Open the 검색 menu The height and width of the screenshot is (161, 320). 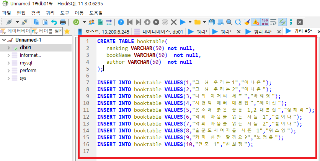[36, 13]
